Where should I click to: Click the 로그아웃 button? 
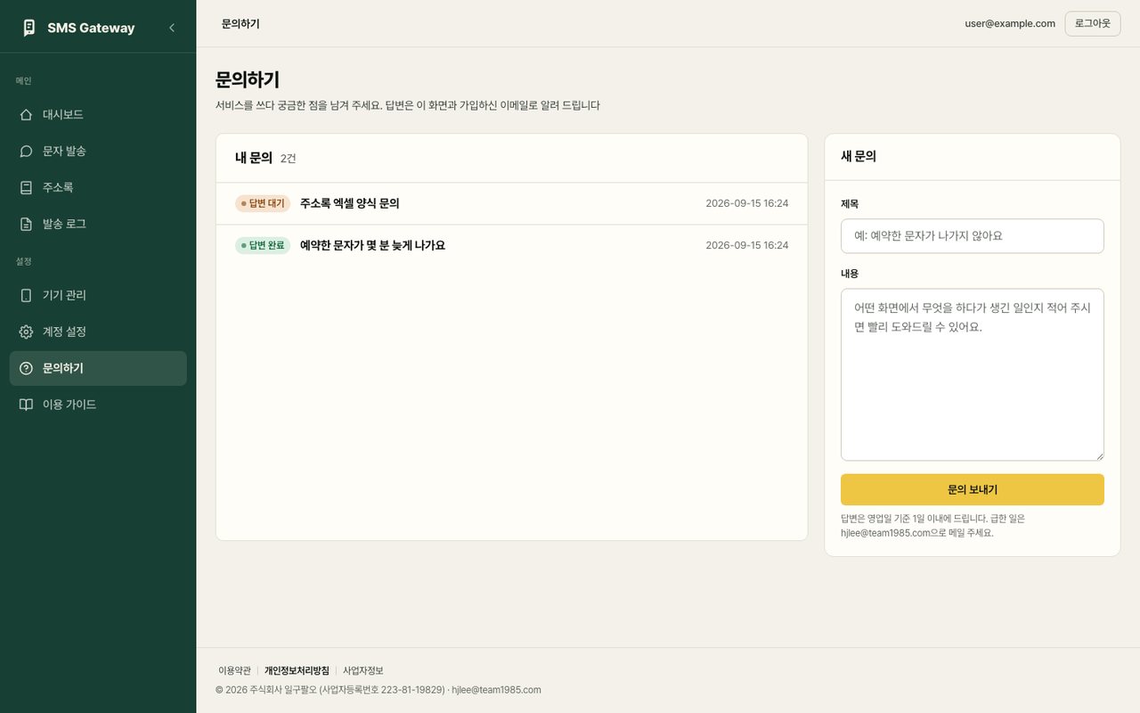coord(1092,23)
